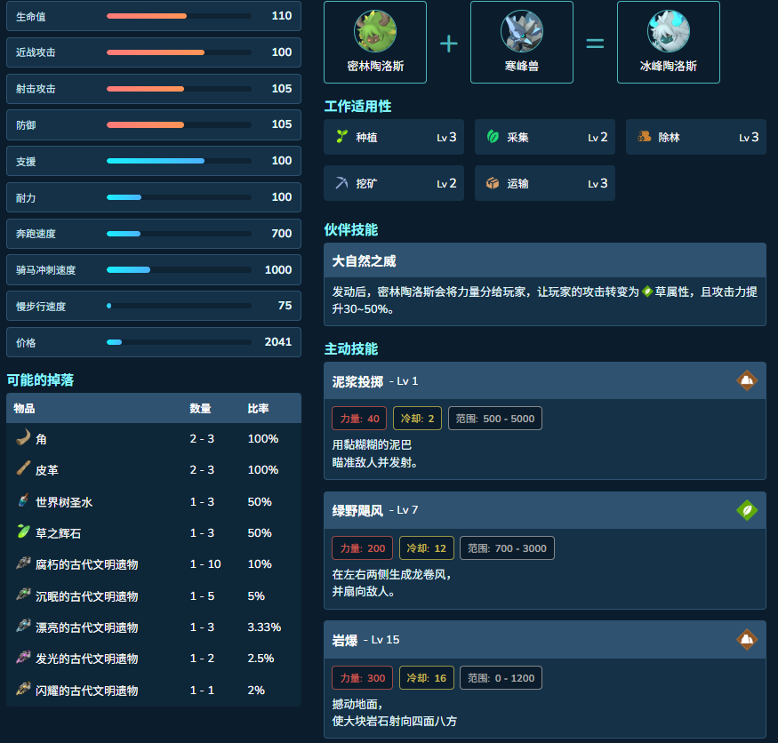Viewport: 778px width, 743px height.
Task: Click the grass attribute icon in 大自然之威 description
Action: 647,292
